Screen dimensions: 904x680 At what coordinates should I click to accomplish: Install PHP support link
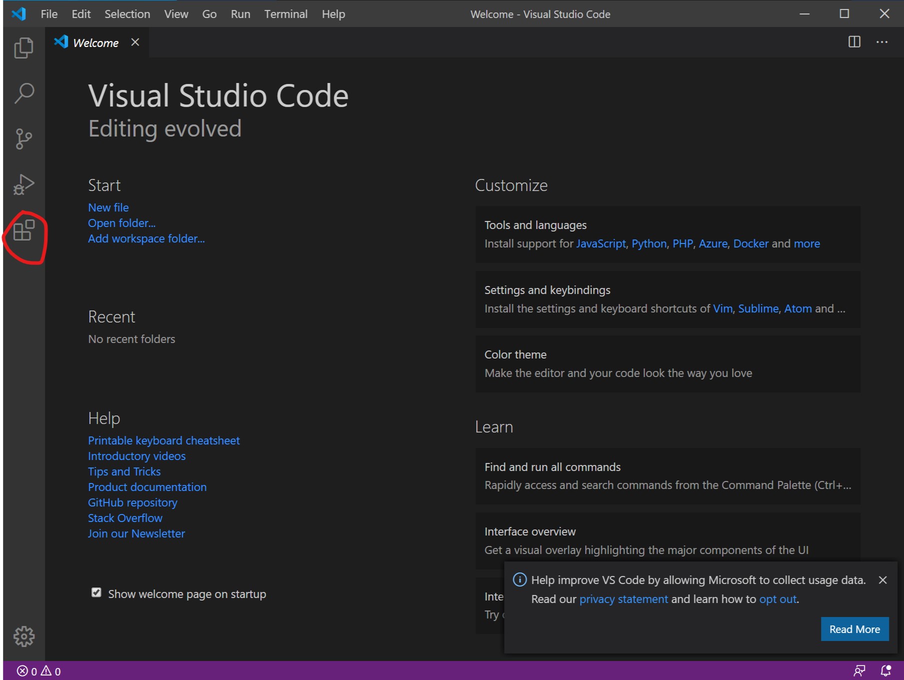683,243
